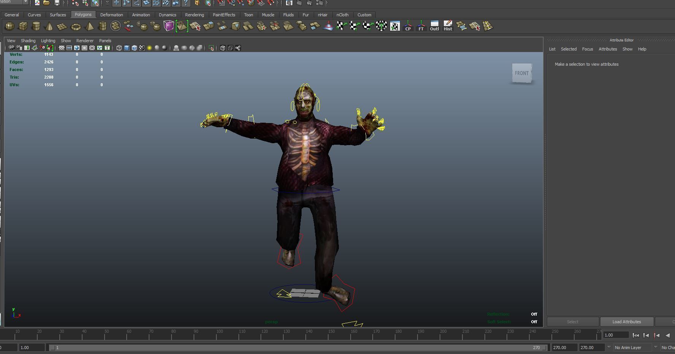Toggle smooth shade all blue cube
Viewport: 675px width, 354px height.
coord(127,48)
